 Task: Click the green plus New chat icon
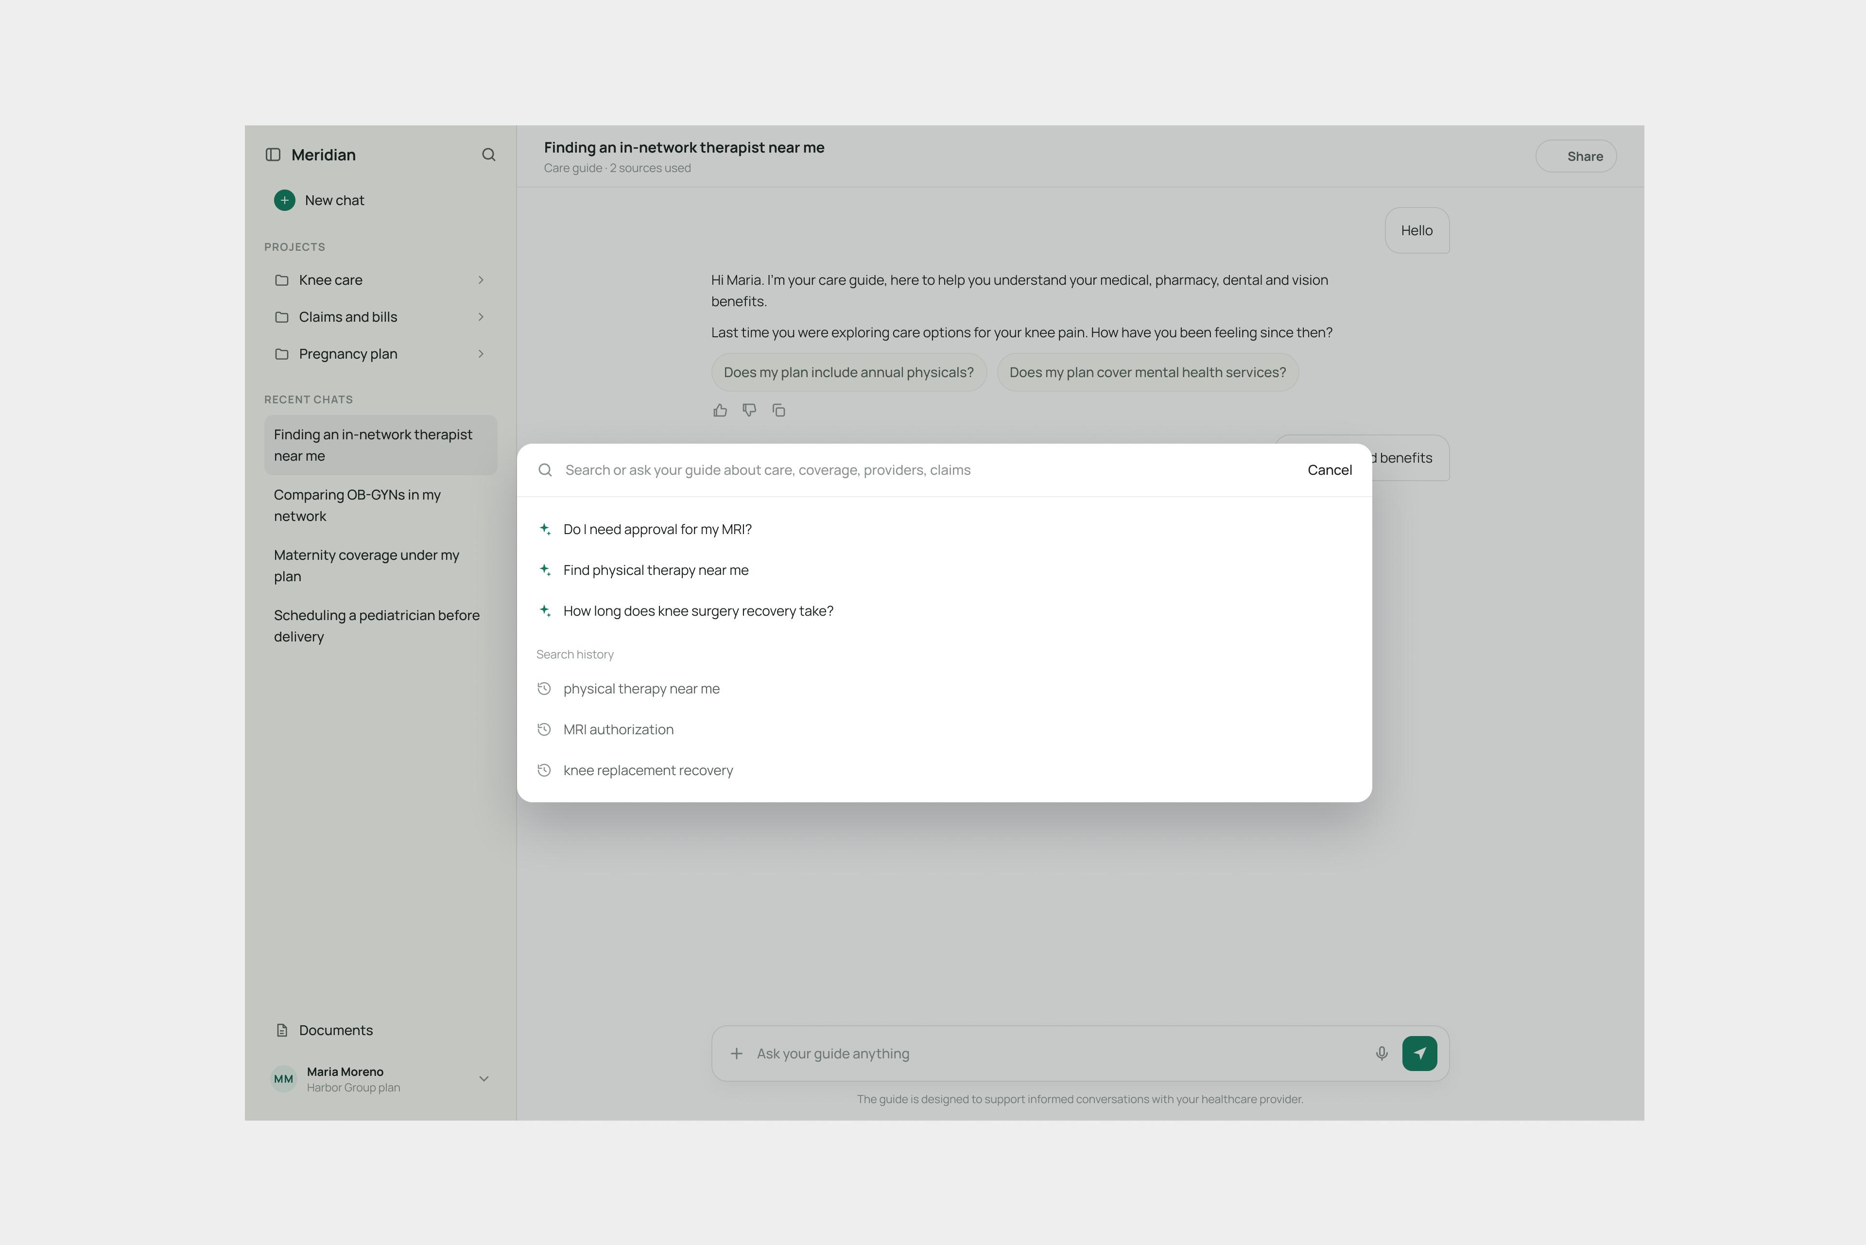click(284, 200)
